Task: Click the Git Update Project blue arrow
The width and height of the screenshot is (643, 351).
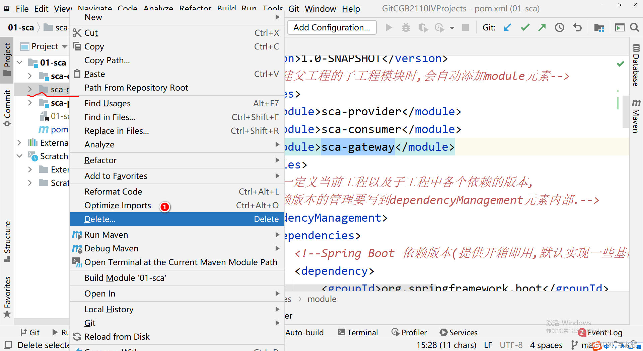Action: pos(507,27)
